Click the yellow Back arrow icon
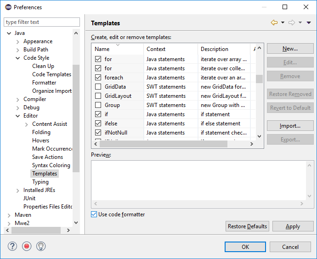Viewport: 317px width, 259px height. pos(274,23)
